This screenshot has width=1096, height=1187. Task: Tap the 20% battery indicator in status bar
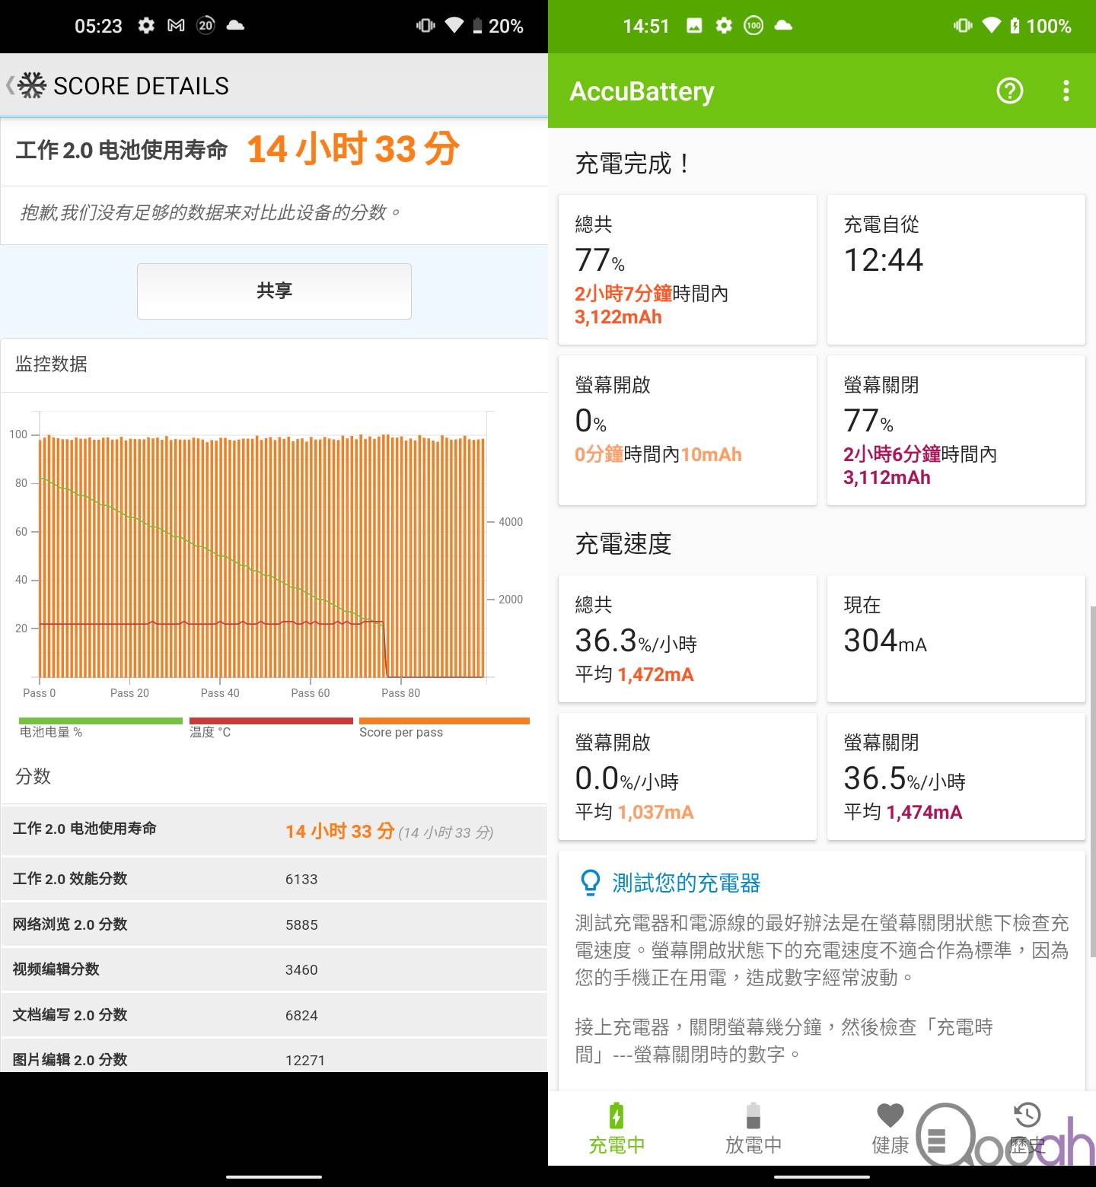click(498, 26)
